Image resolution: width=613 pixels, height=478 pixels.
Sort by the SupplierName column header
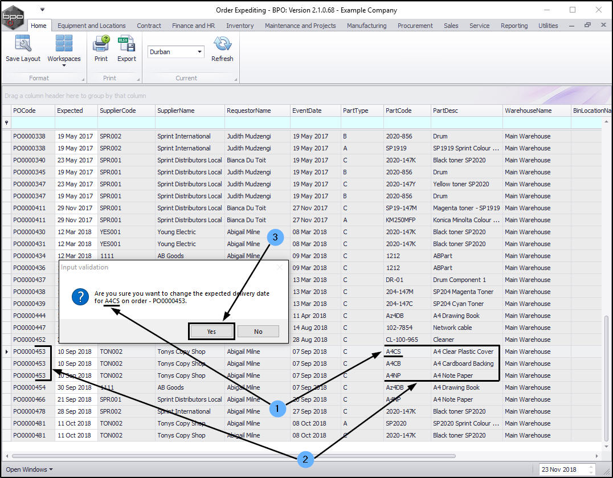(x=176, y=111)
